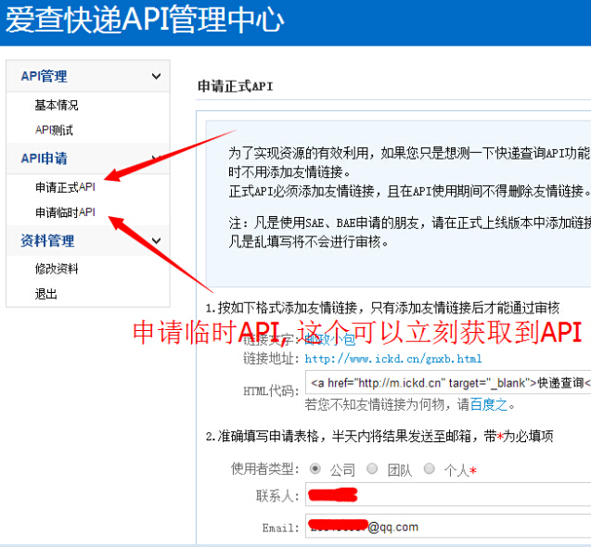Click the 百度之 link
Viewport: 591px width, 547px height.
click(x=489, y=405)
